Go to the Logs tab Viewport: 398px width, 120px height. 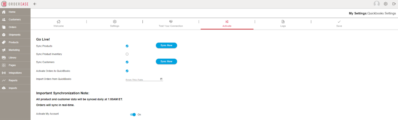(283, 23)
